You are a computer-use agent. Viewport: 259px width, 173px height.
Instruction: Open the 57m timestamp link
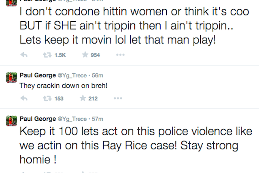[98, 119]
